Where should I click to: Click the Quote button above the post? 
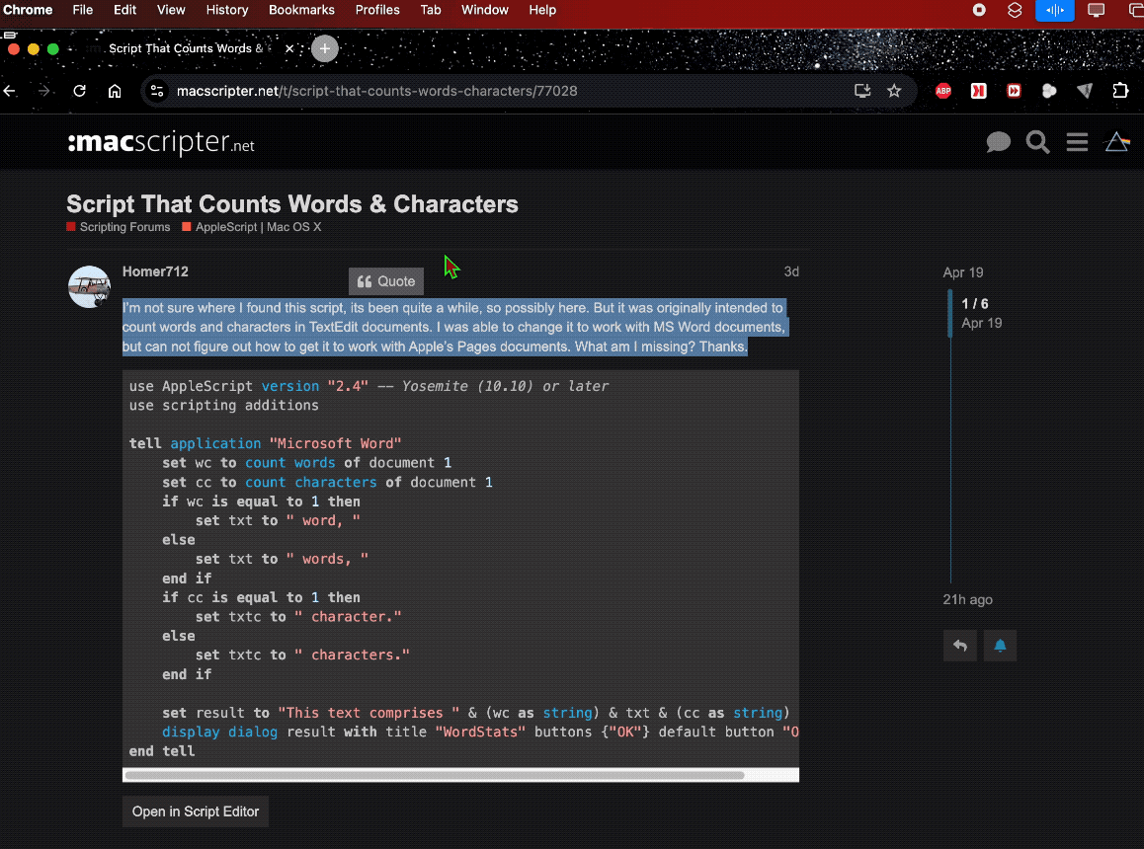coord(386,281)
